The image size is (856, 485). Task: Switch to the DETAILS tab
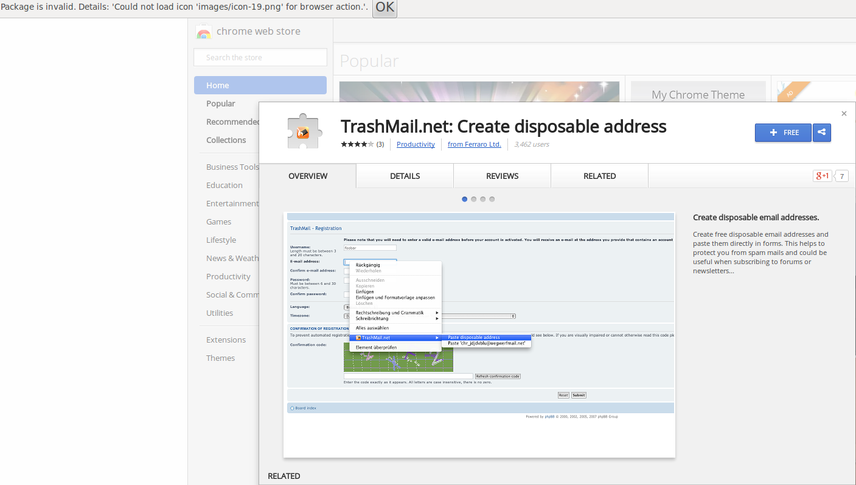click(x=405, y=176)
